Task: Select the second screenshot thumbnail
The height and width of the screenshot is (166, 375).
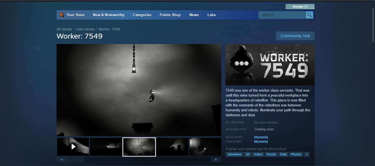Action: 106,147
